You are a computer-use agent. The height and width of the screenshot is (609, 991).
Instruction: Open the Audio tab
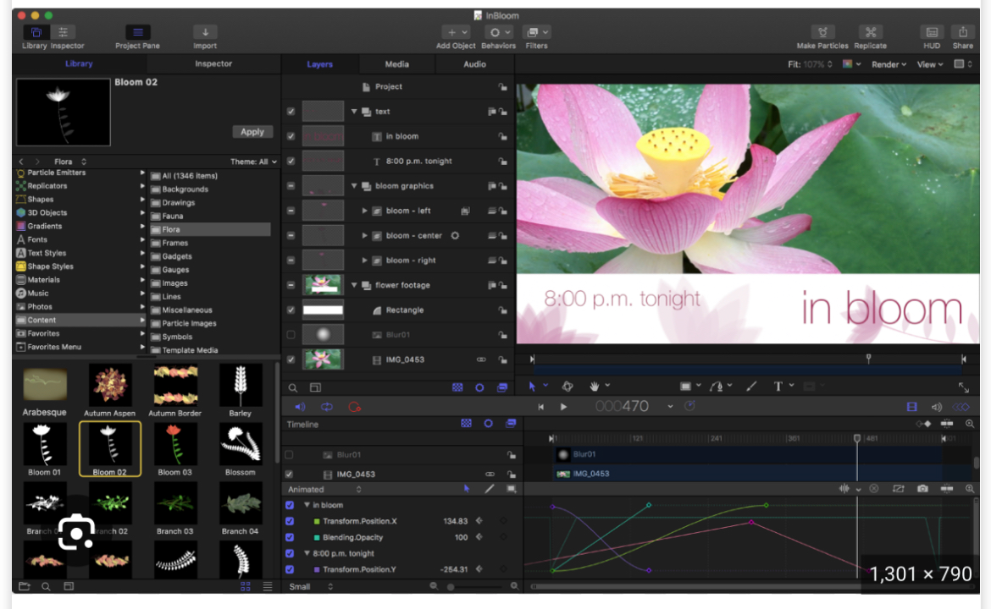point(474,64)
